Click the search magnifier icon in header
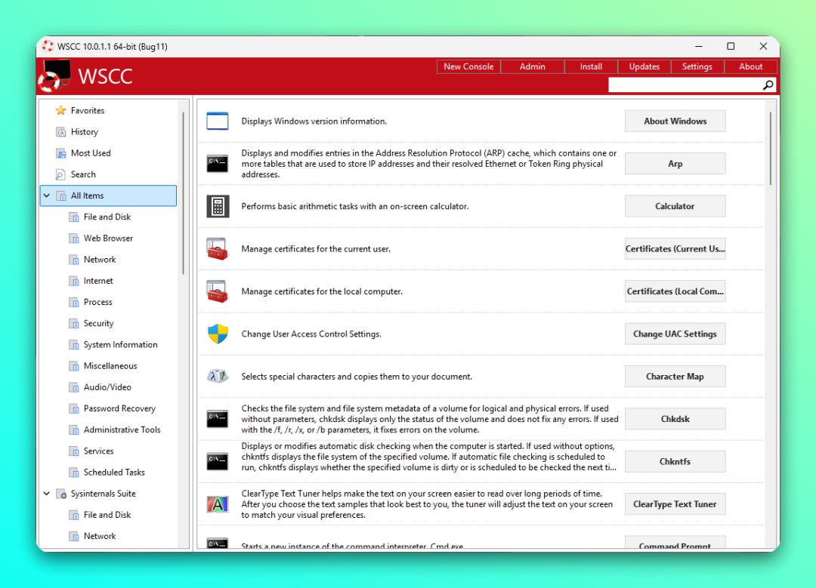Image resolution: width=816 pixels, height=588 pixels. coord(768,85)
